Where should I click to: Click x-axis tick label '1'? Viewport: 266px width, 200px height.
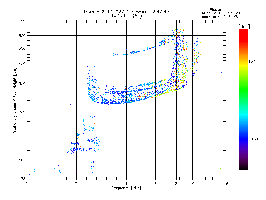click(27, 184)
